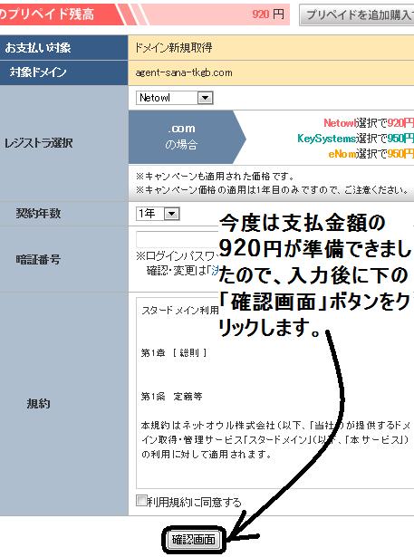This screenshot has height=557, width=414.
Task: Click the 対象ドメイン header cell
Action: tap(64, 72)
